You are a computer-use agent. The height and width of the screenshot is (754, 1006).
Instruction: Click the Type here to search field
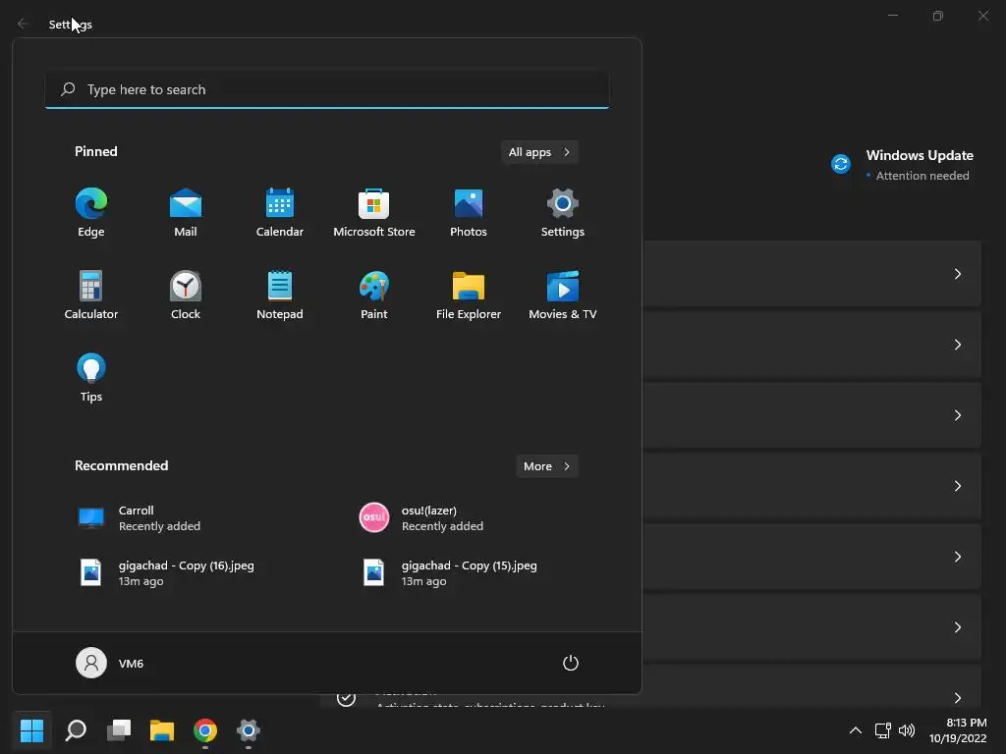pyautogui.click(x=327, y=89)
